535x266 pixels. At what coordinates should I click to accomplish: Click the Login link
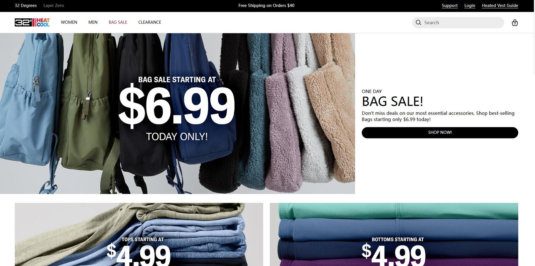pyautogui.click(x=469, y=5)
